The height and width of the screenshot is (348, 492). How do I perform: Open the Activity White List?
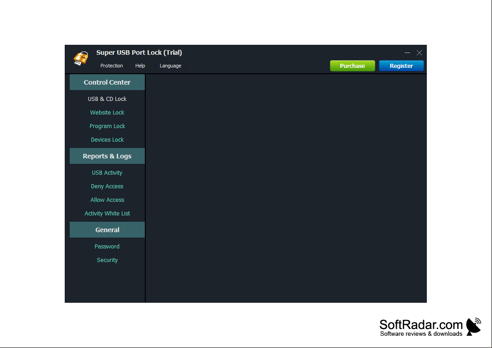tap(107, 214)
